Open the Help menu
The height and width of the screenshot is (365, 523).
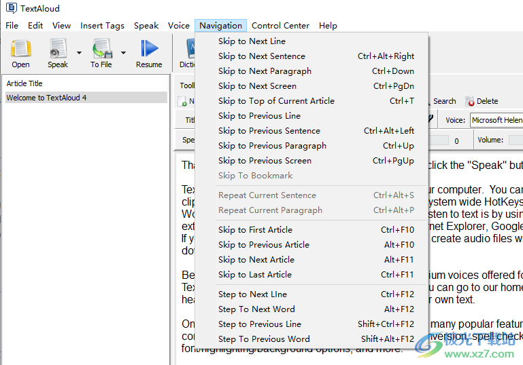[x=328, y=26]
